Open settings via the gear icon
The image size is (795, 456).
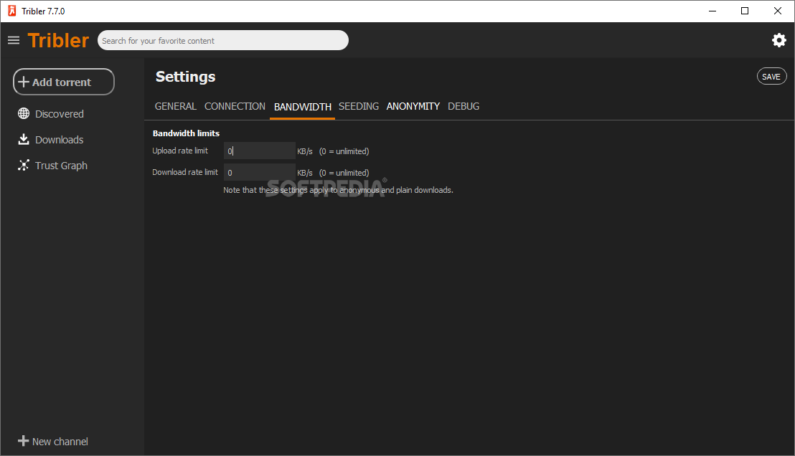tap(778, 40)
